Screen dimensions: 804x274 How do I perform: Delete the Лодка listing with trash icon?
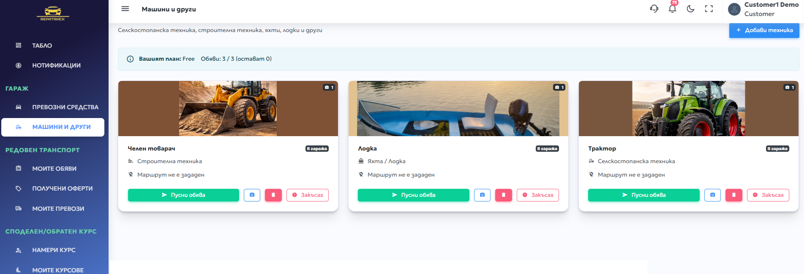click(503, 195)
